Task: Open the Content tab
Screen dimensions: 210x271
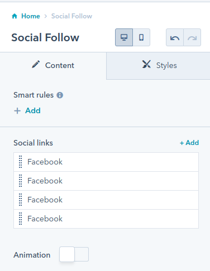Action: pyautogui.click(x=53, y=65)
